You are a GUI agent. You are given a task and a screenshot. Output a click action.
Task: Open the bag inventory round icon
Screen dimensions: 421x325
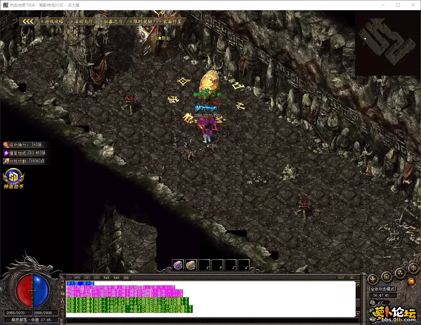click(x=387, y=276)
